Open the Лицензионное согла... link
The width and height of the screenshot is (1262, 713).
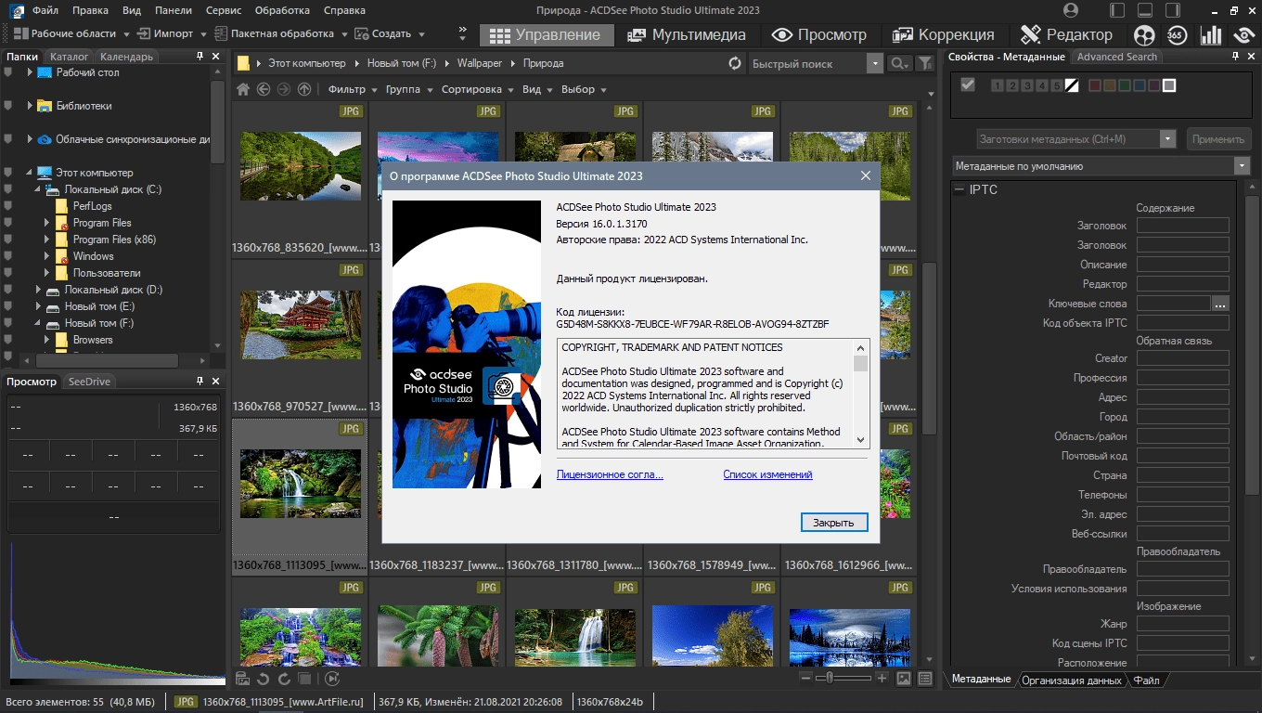pos(610,474)
